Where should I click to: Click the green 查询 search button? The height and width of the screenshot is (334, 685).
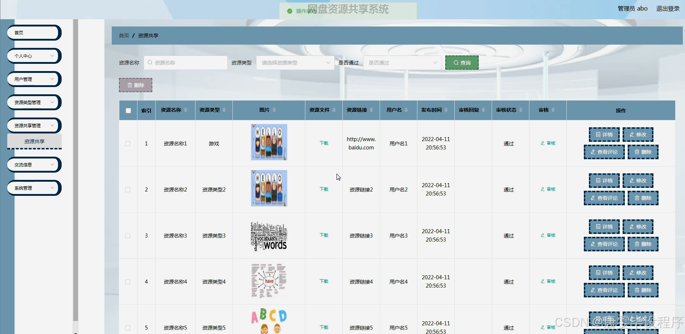(x=462, y=63)
